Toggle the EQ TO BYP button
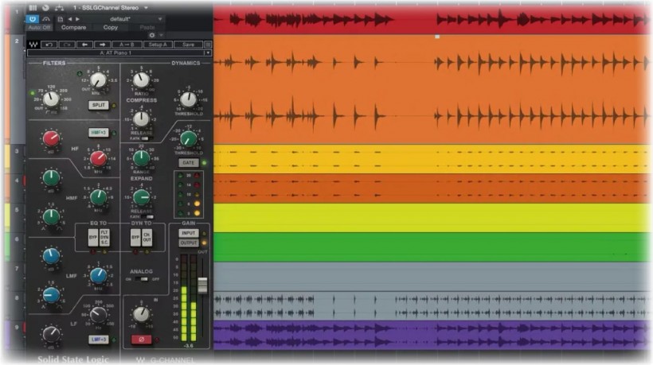This screenshot has width=653, height=365. (x=93, y=238)
